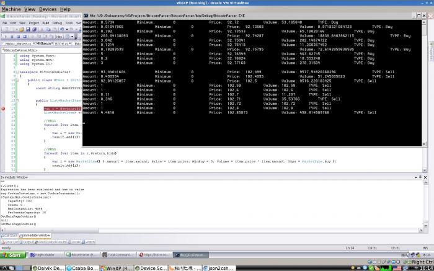Click the Continue debugging play icon
Viewport: 434px width, 271px height.
pos(6,37)
